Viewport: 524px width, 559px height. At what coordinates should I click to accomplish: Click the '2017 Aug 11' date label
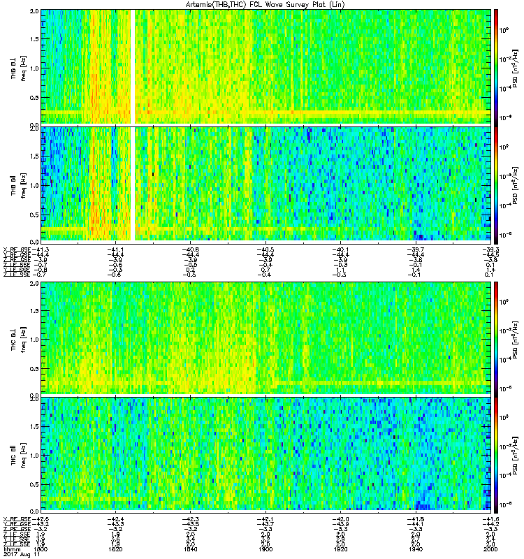[x=22, y=554]
